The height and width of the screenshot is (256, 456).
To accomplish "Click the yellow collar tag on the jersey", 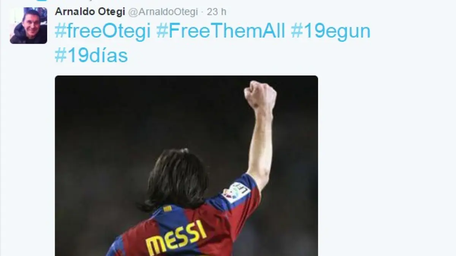I will (167, 208).
